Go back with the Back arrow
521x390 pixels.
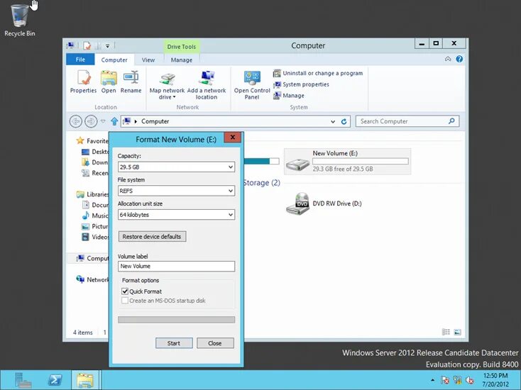point(76,121)
